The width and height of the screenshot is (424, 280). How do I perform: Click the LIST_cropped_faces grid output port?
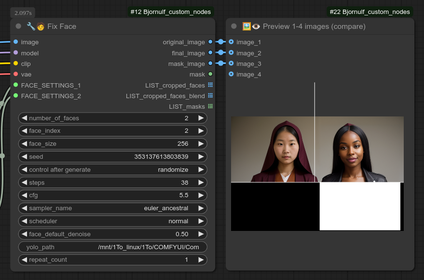[x=210, y=85]
